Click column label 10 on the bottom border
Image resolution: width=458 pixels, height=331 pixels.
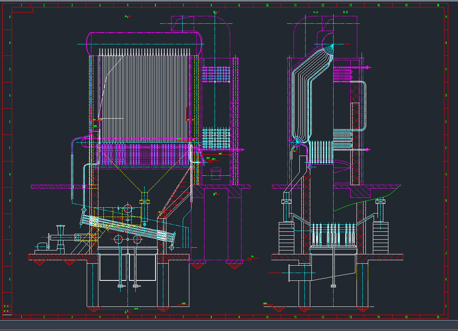[267, 317]
